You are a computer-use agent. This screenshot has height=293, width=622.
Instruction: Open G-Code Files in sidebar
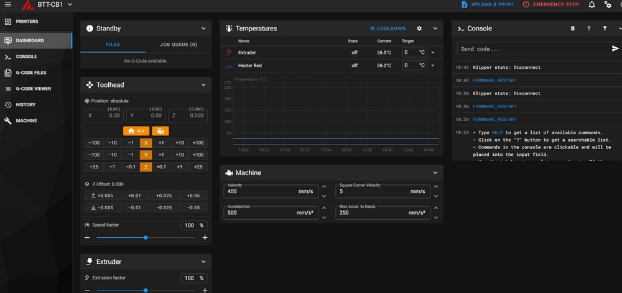click(x=31, y=73)
